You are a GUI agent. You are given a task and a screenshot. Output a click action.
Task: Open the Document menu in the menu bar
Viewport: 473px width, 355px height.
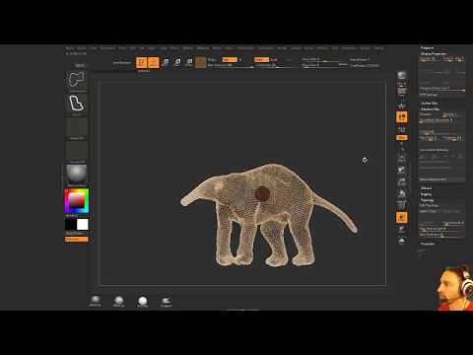pyautogui.click(x=107, y=48)
